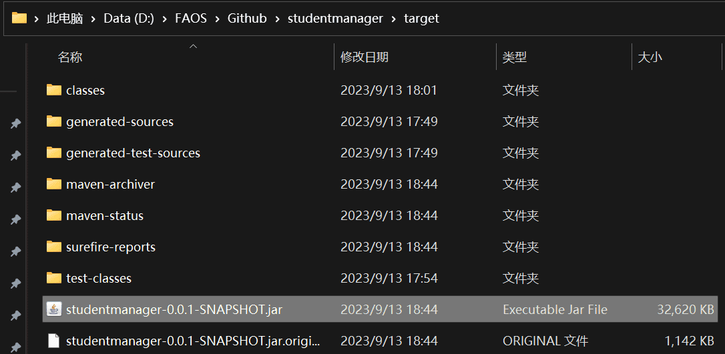Select the surefire-reports folder name
725x354 pixels.
point(111,247)
